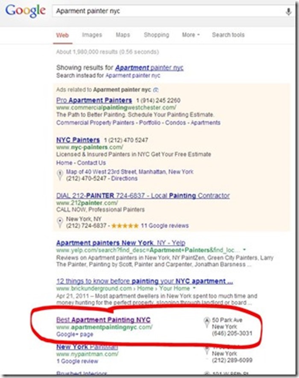Open 'NYC Painters' ad title
Viewport: 299px width, 378px height.
[78, 140]
